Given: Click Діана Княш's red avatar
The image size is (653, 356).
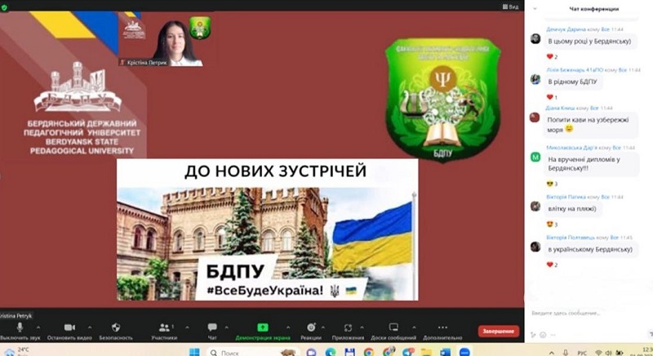Looking at the screenshot, I should 535,117.
